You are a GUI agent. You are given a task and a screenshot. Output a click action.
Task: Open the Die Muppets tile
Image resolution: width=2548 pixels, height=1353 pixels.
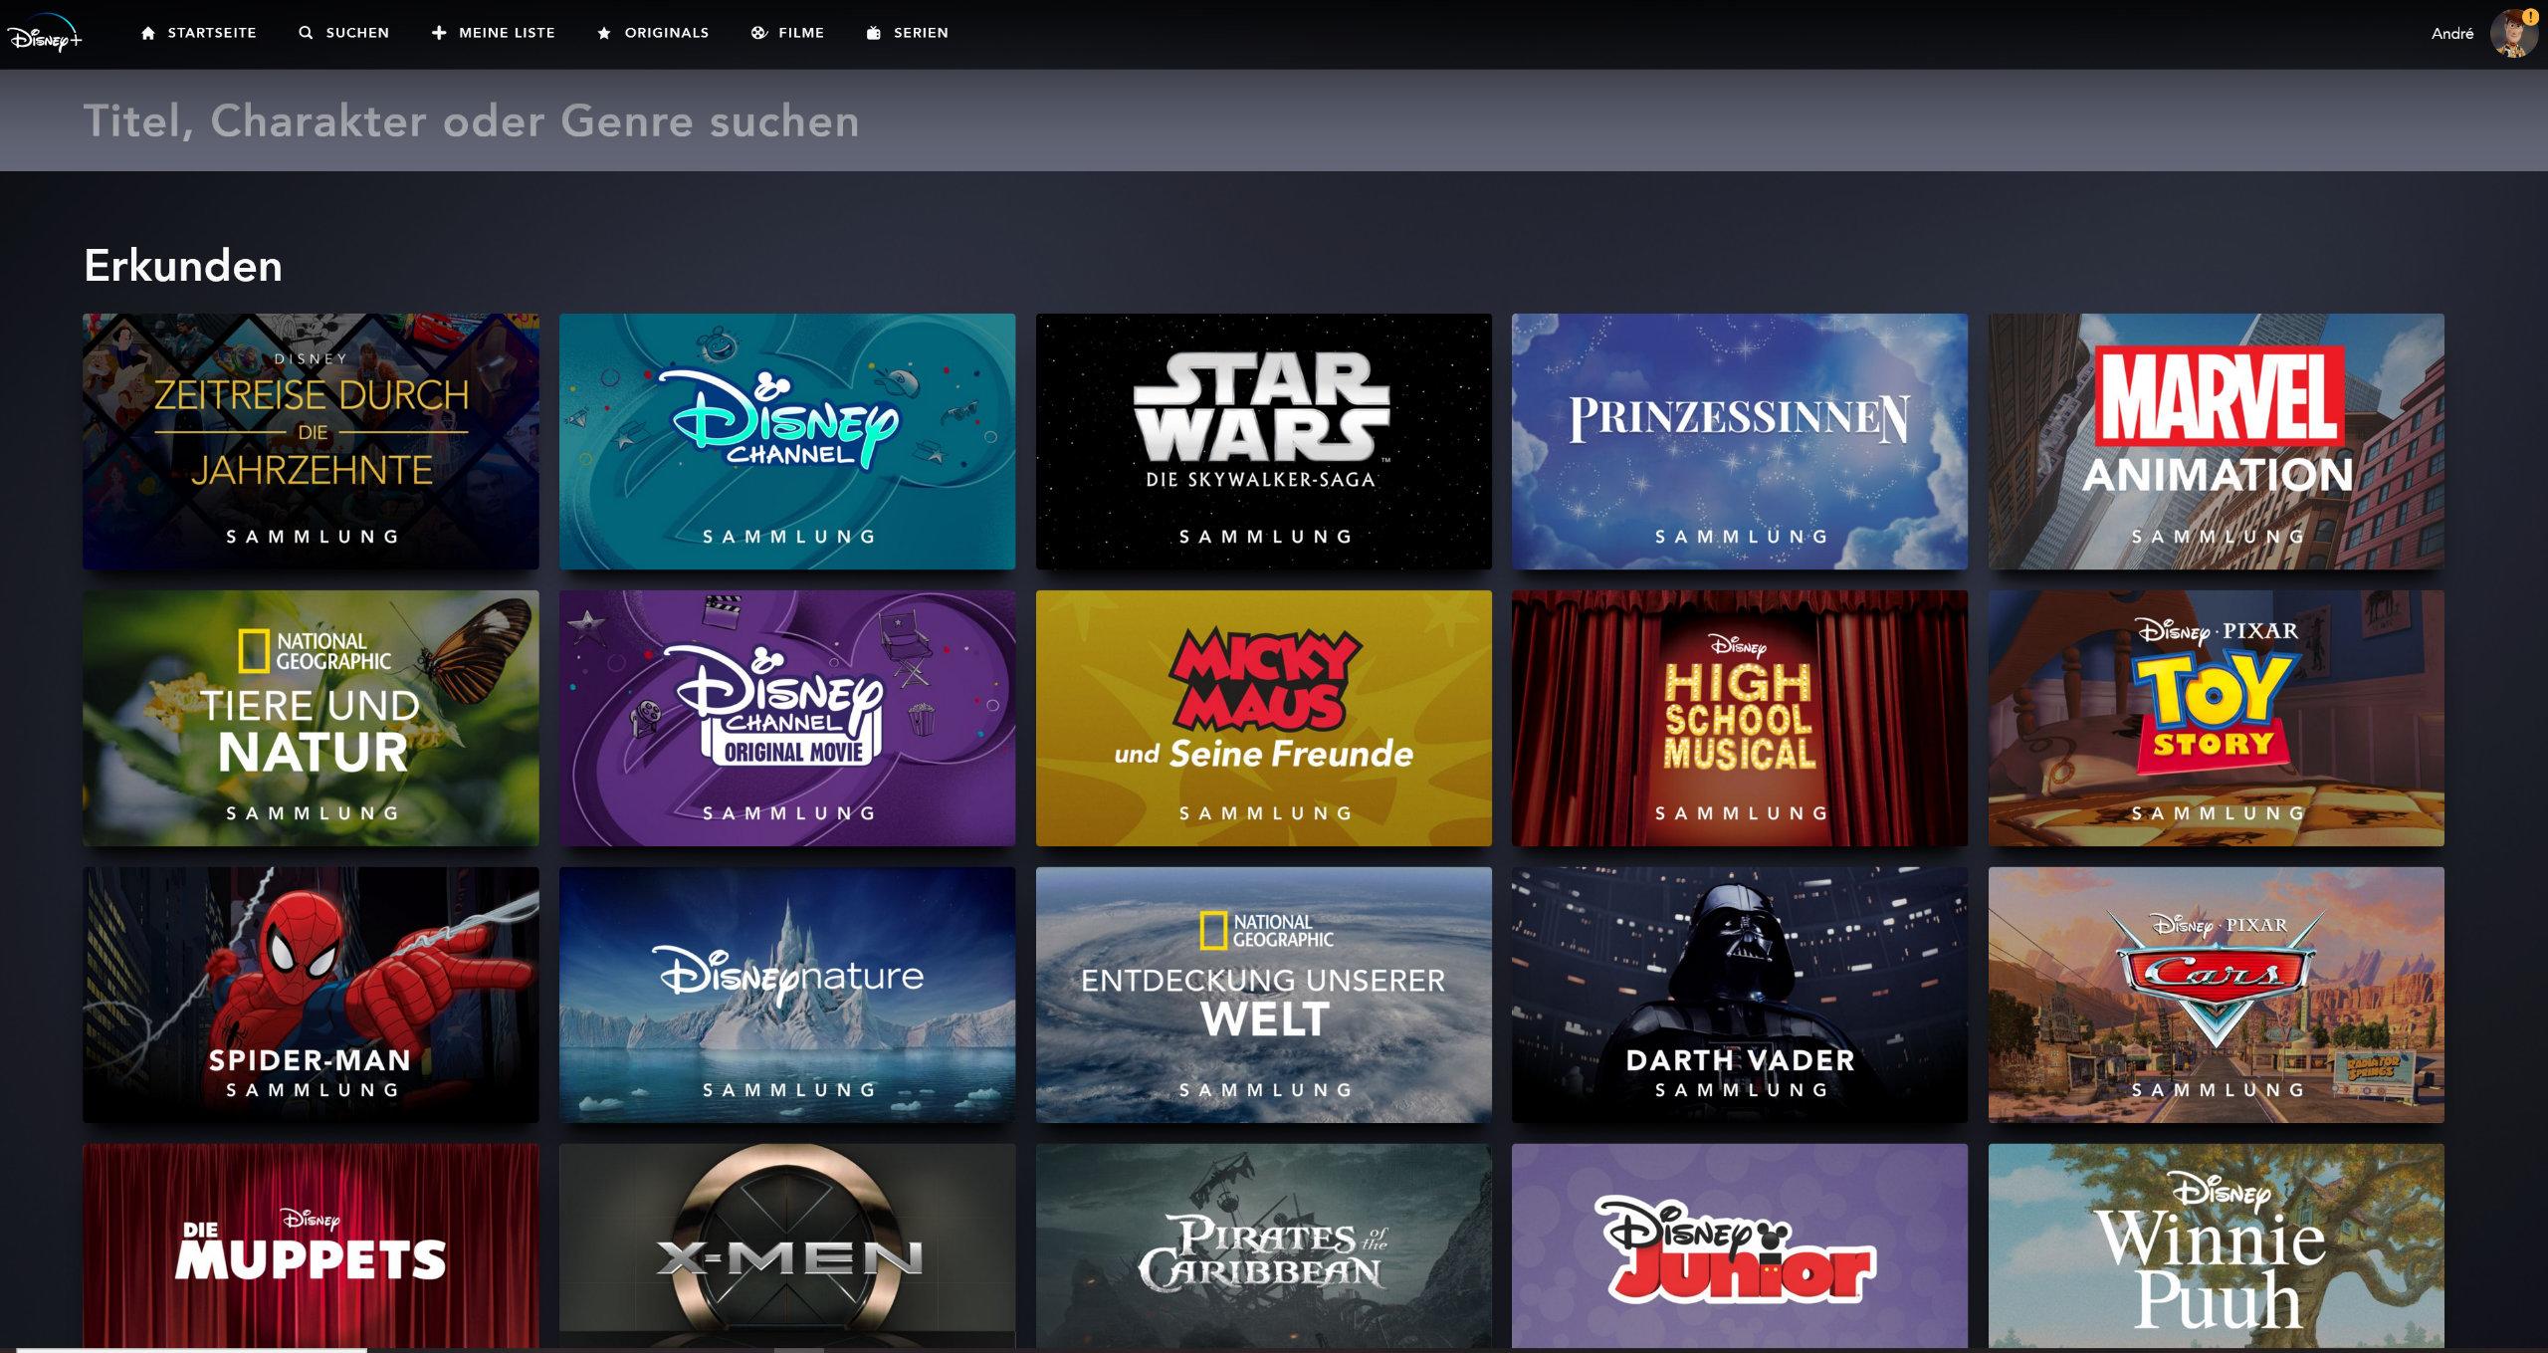tap(311, 1246)
